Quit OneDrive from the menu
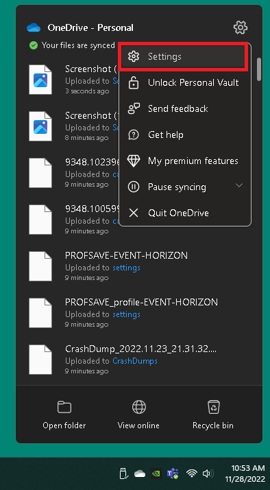Image resolution: width=270 pixels, height=490 pixels. [x=186, y=213]
